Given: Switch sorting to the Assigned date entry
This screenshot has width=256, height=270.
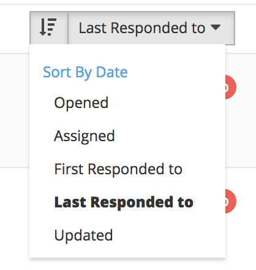Looking at the screenshot, I should [x=85, y=136].
